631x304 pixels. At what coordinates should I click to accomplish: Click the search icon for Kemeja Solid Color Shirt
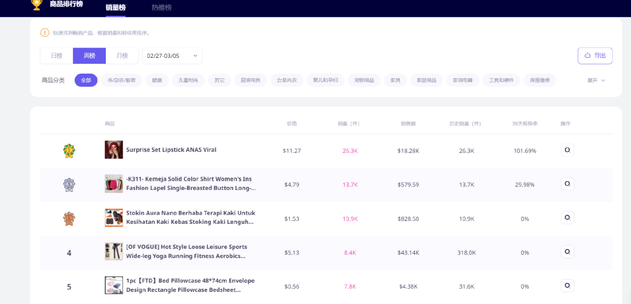click(x=567, y=184)
